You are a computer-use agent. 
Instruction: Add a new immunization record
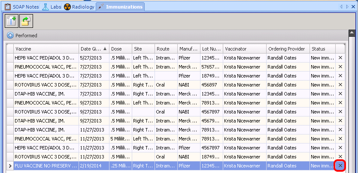(x=12, y=21)
